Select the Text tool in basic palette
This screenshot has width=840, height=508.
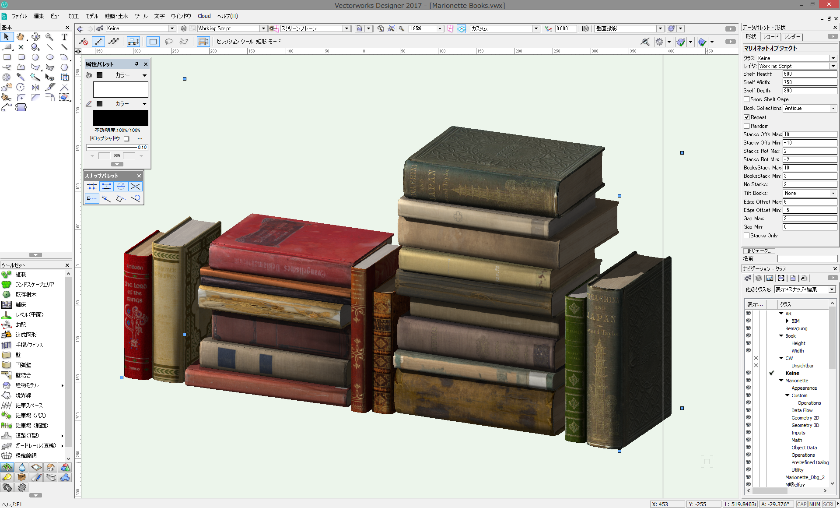click(64, 37)
